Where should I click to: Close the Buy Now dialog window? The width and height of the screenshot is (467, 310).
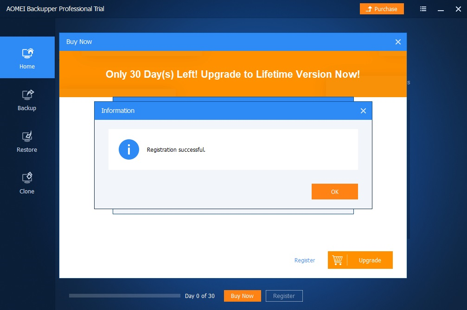(x=398, y=42)
